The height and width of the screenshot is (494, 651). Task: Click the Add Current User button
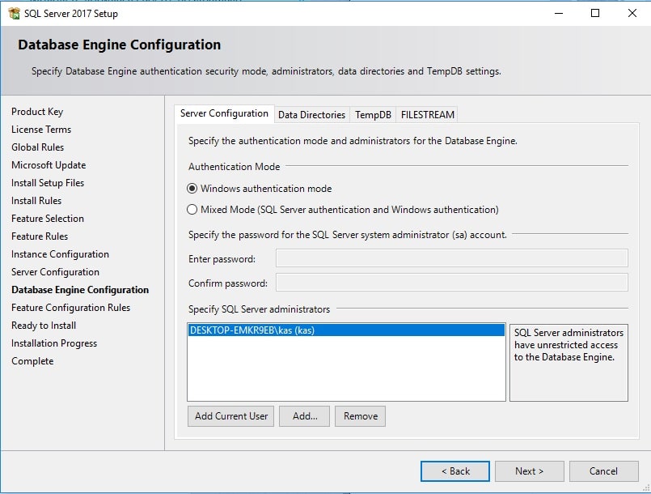[x=231, y=416]
